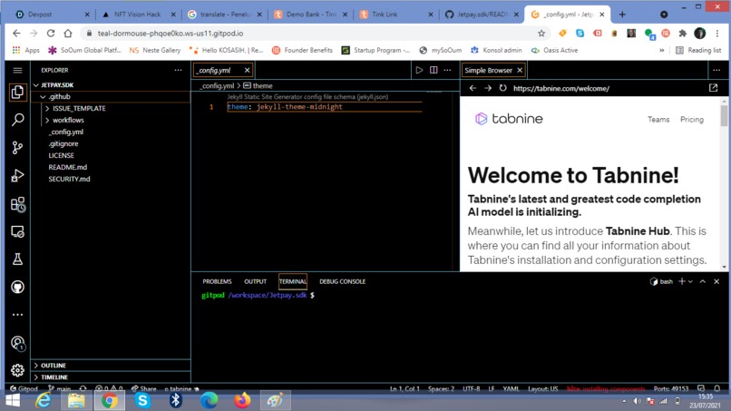Switch to the PROBLEMS panel tab
This screenshot has width=731, height=411.
pos(217,281)
